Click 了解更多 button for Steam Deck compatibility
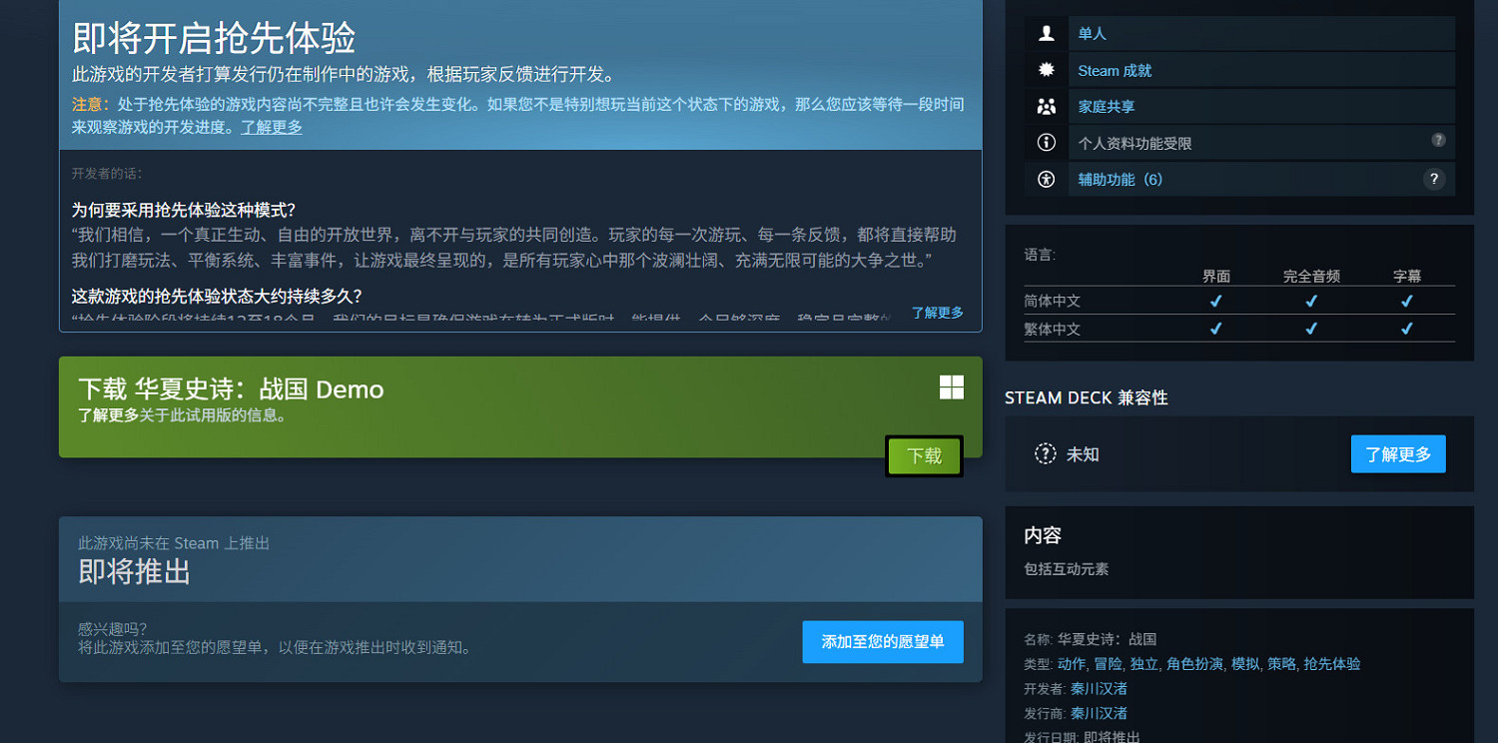 (1397, 454)
